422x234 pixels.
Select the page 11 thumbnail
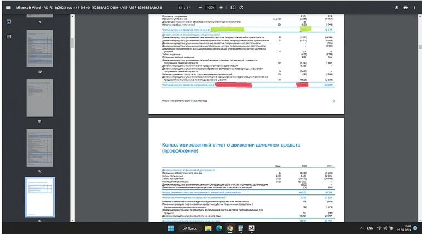(x=40, y=97)
